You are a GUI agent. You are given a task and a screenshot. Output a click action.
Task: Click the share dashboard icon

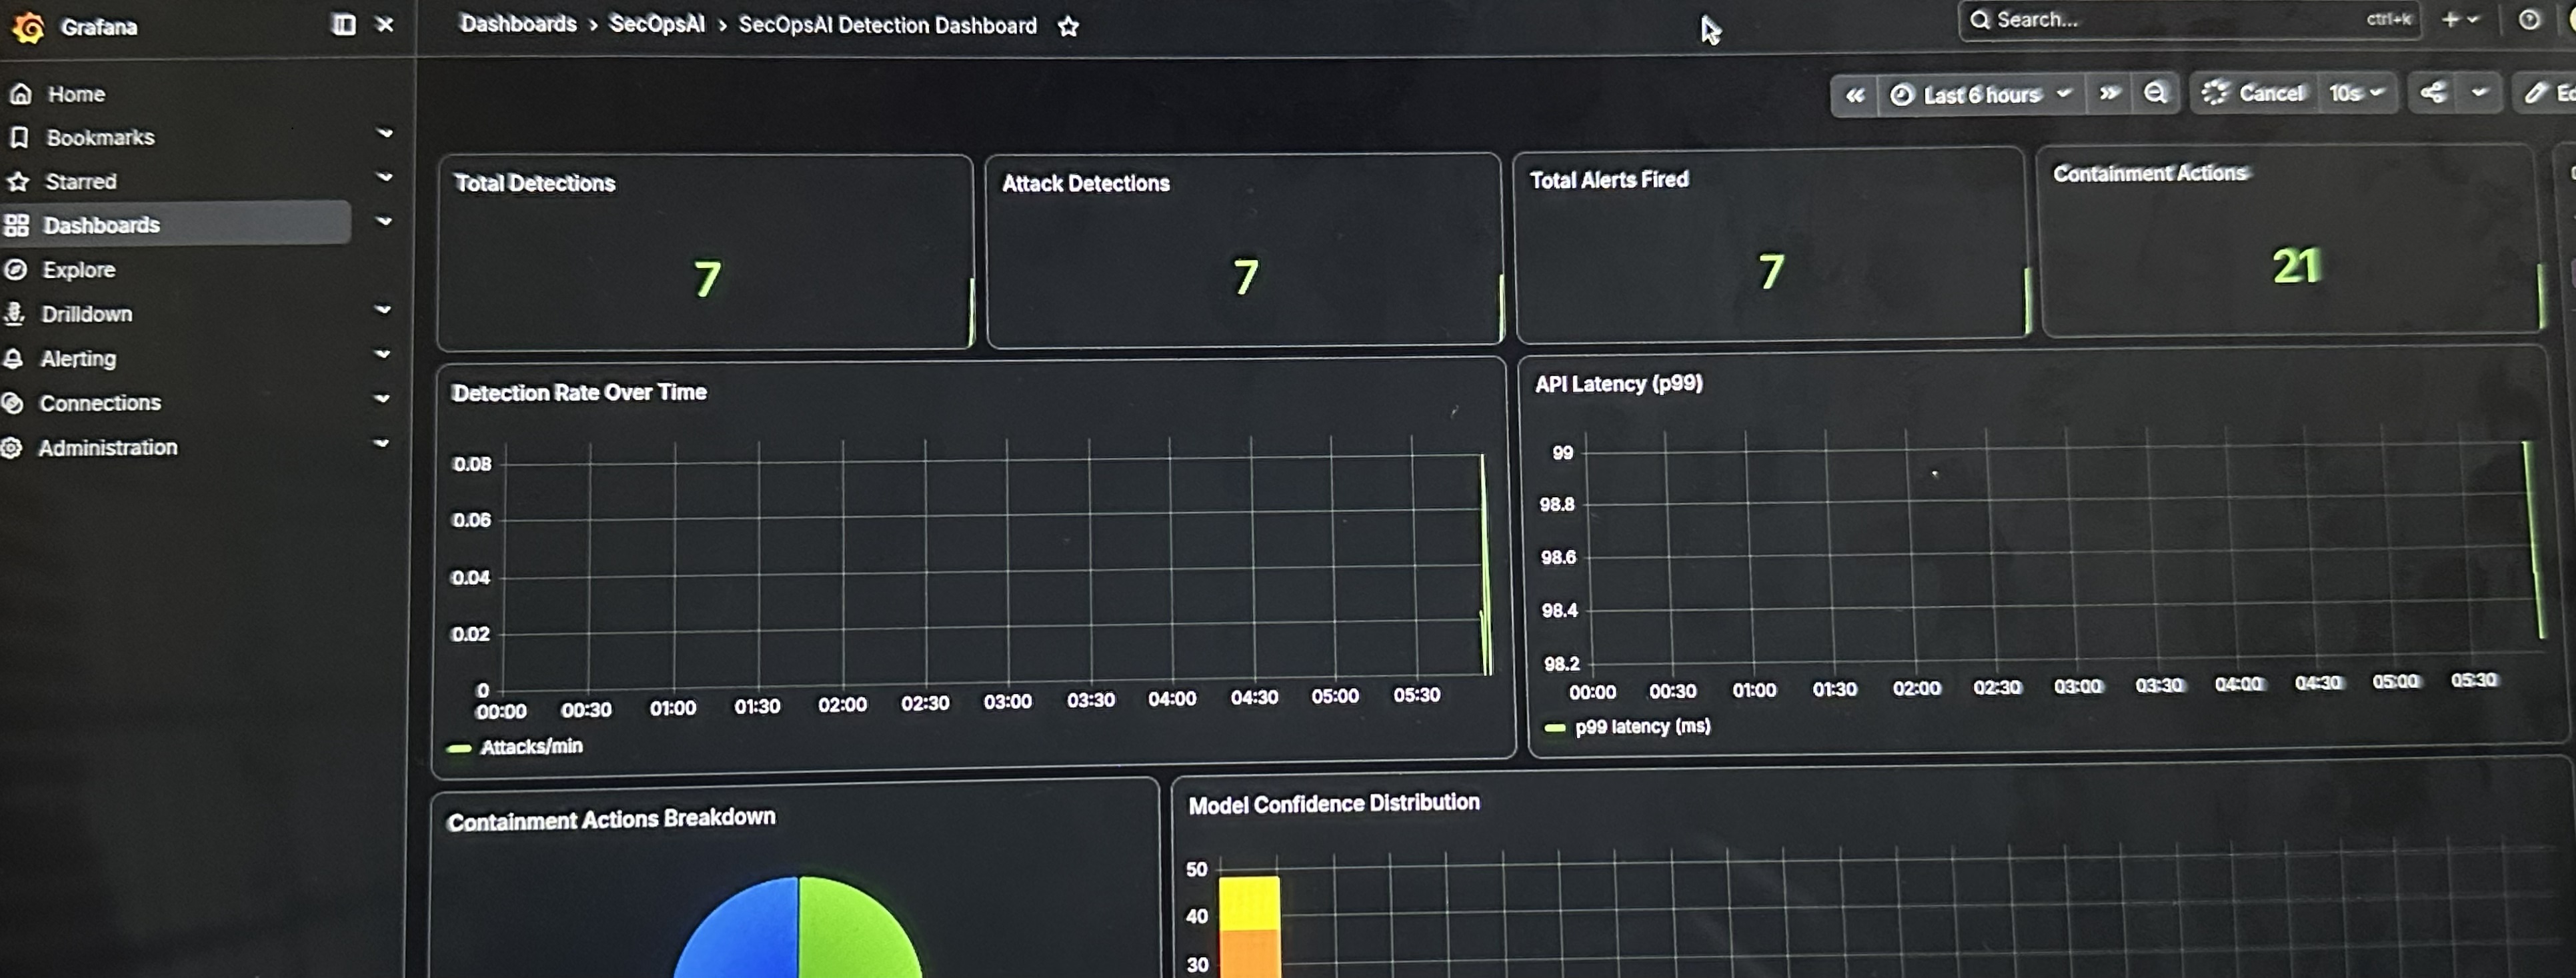2433,93
